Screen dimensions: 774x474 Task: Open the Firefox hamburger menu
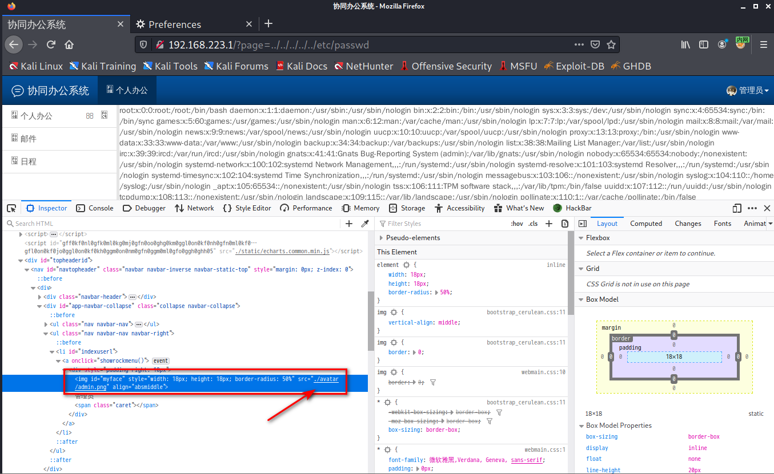coord(763,44)
